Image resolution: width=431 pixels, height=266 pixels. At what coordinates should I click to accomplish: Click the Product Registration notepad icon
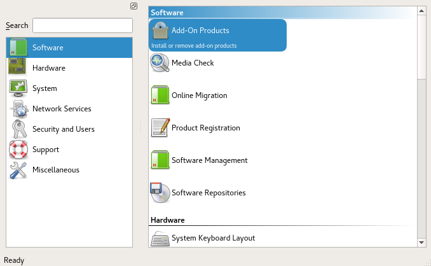click(160, 128)
